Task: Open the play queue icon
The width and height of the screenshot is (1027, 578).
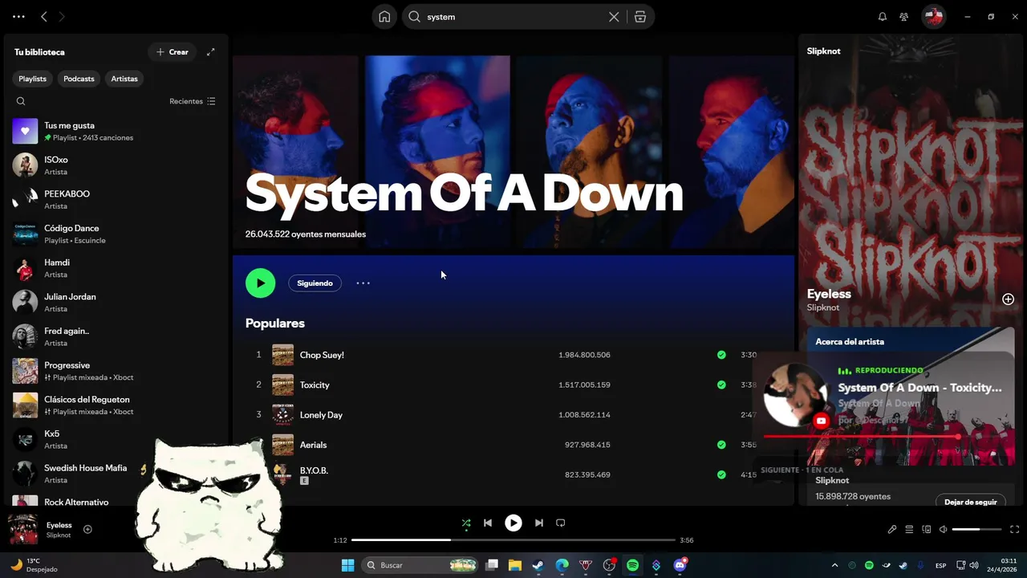Action: pos(909,529)
